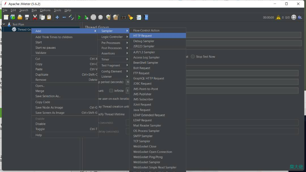Choose HTTP Request from sampler list
306x172 pixels.
click(x=158, y=36)
